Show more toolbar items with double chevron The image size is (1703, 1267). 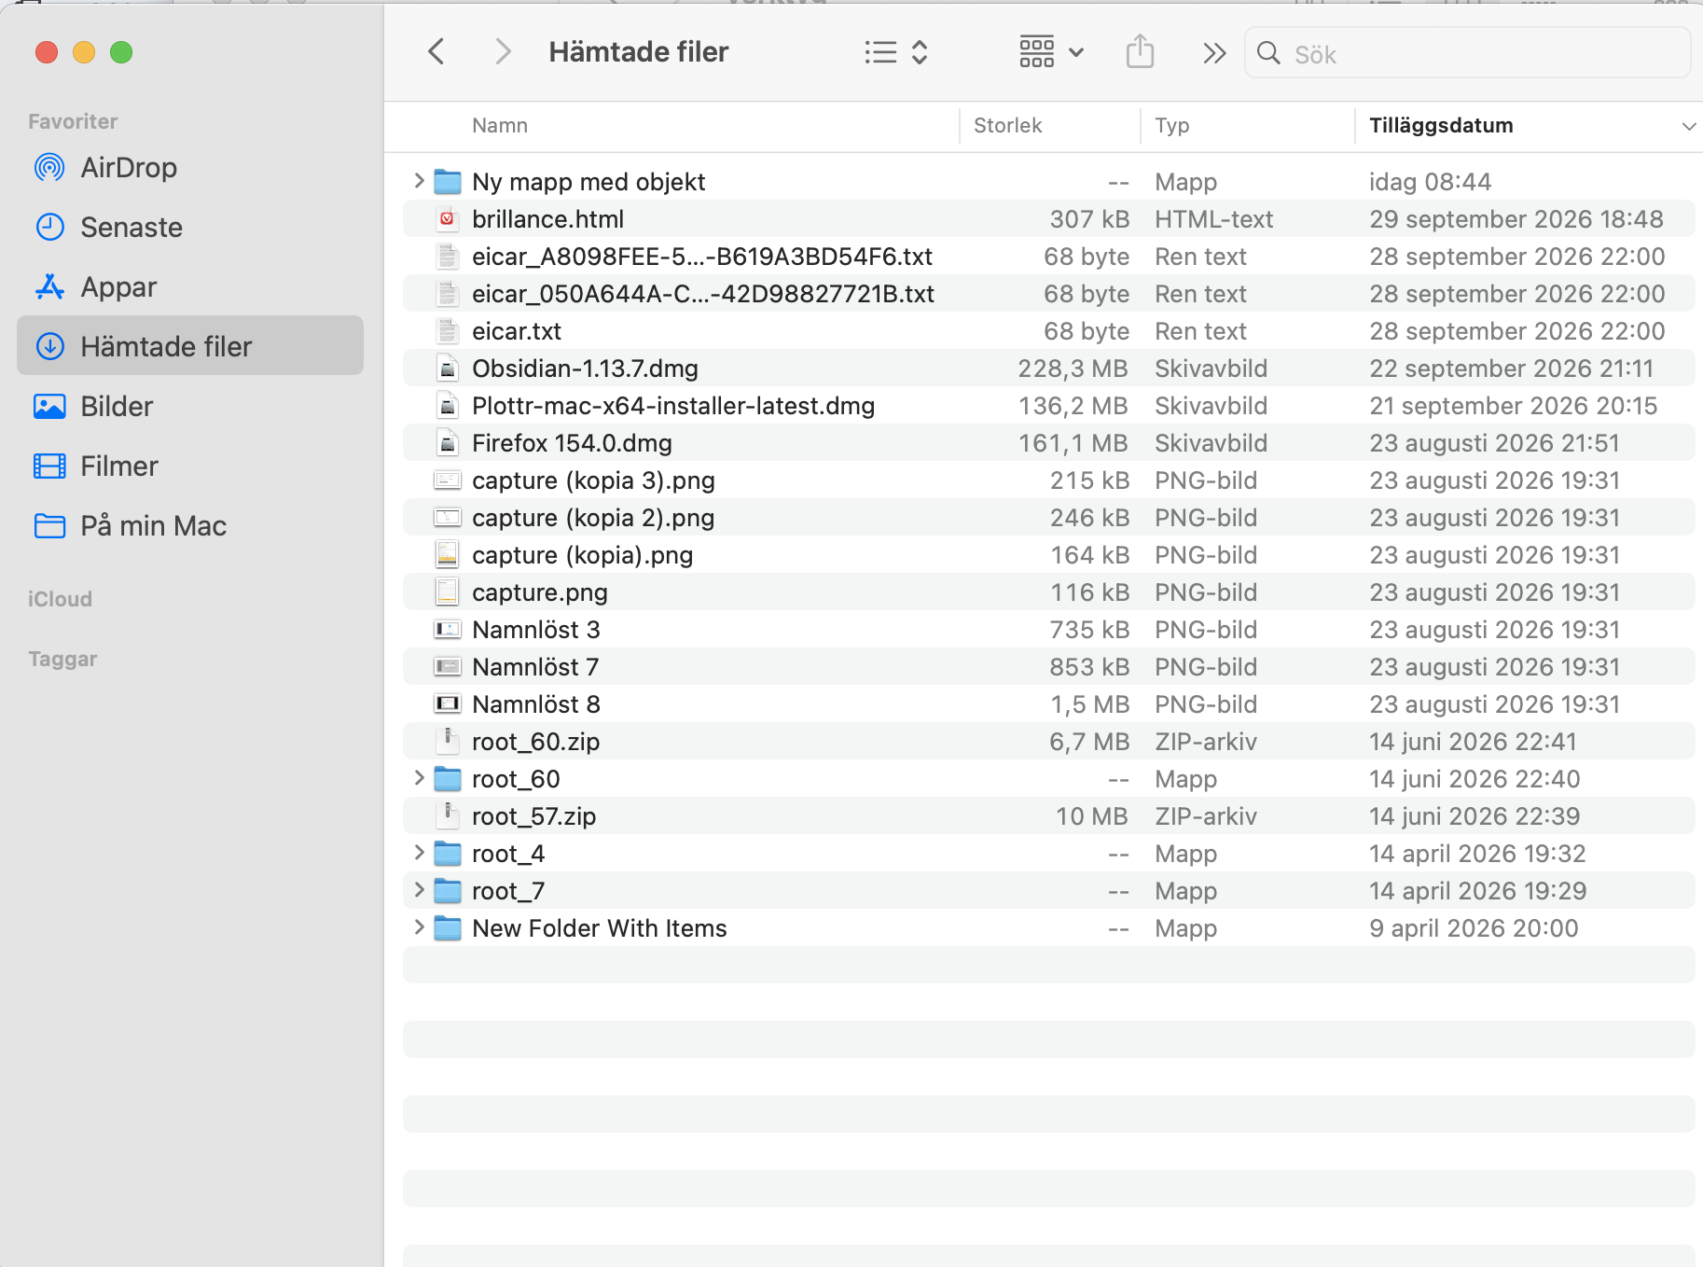pyautogui.click(x=1213, y=53)
